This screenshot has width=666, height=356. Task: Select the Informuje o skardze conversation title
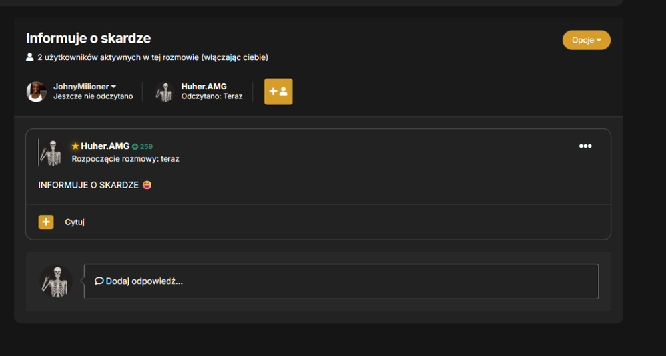coord(89,38)
